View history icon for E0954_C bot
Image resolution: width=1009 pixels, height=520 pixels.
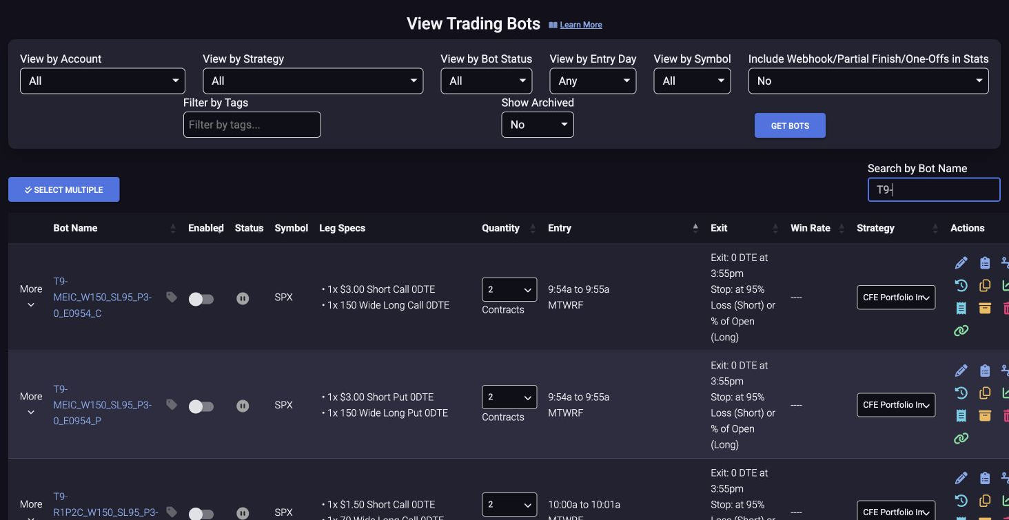tap(961, 285)
